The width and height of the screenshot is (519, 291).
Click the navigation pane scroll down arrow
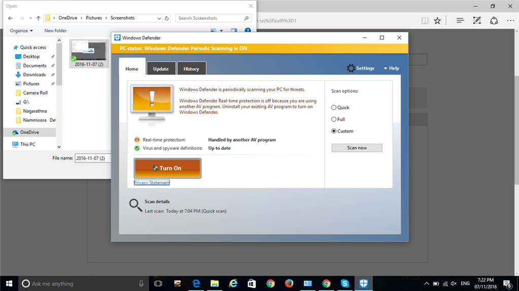click(x=59, y=147)
